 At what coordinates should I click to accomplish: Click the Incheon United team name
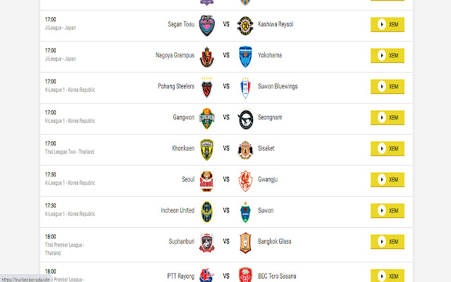(x=178, y=210)
